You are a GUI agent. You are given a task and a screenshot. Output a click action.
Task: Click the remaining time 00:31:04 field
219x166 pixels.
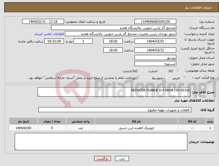54,41
